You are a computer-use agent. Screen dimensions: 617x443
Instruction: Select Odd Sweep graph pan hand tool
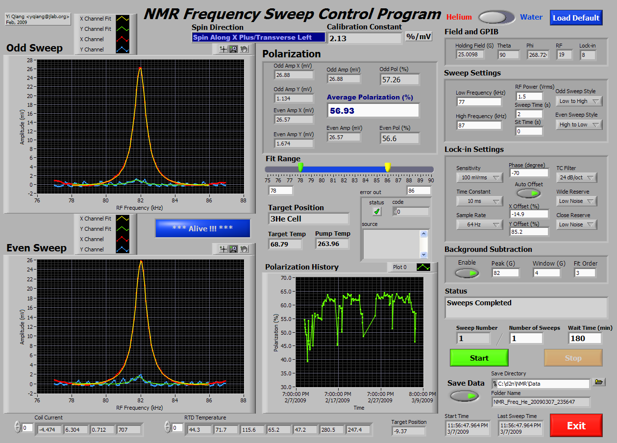coord(244,49)
